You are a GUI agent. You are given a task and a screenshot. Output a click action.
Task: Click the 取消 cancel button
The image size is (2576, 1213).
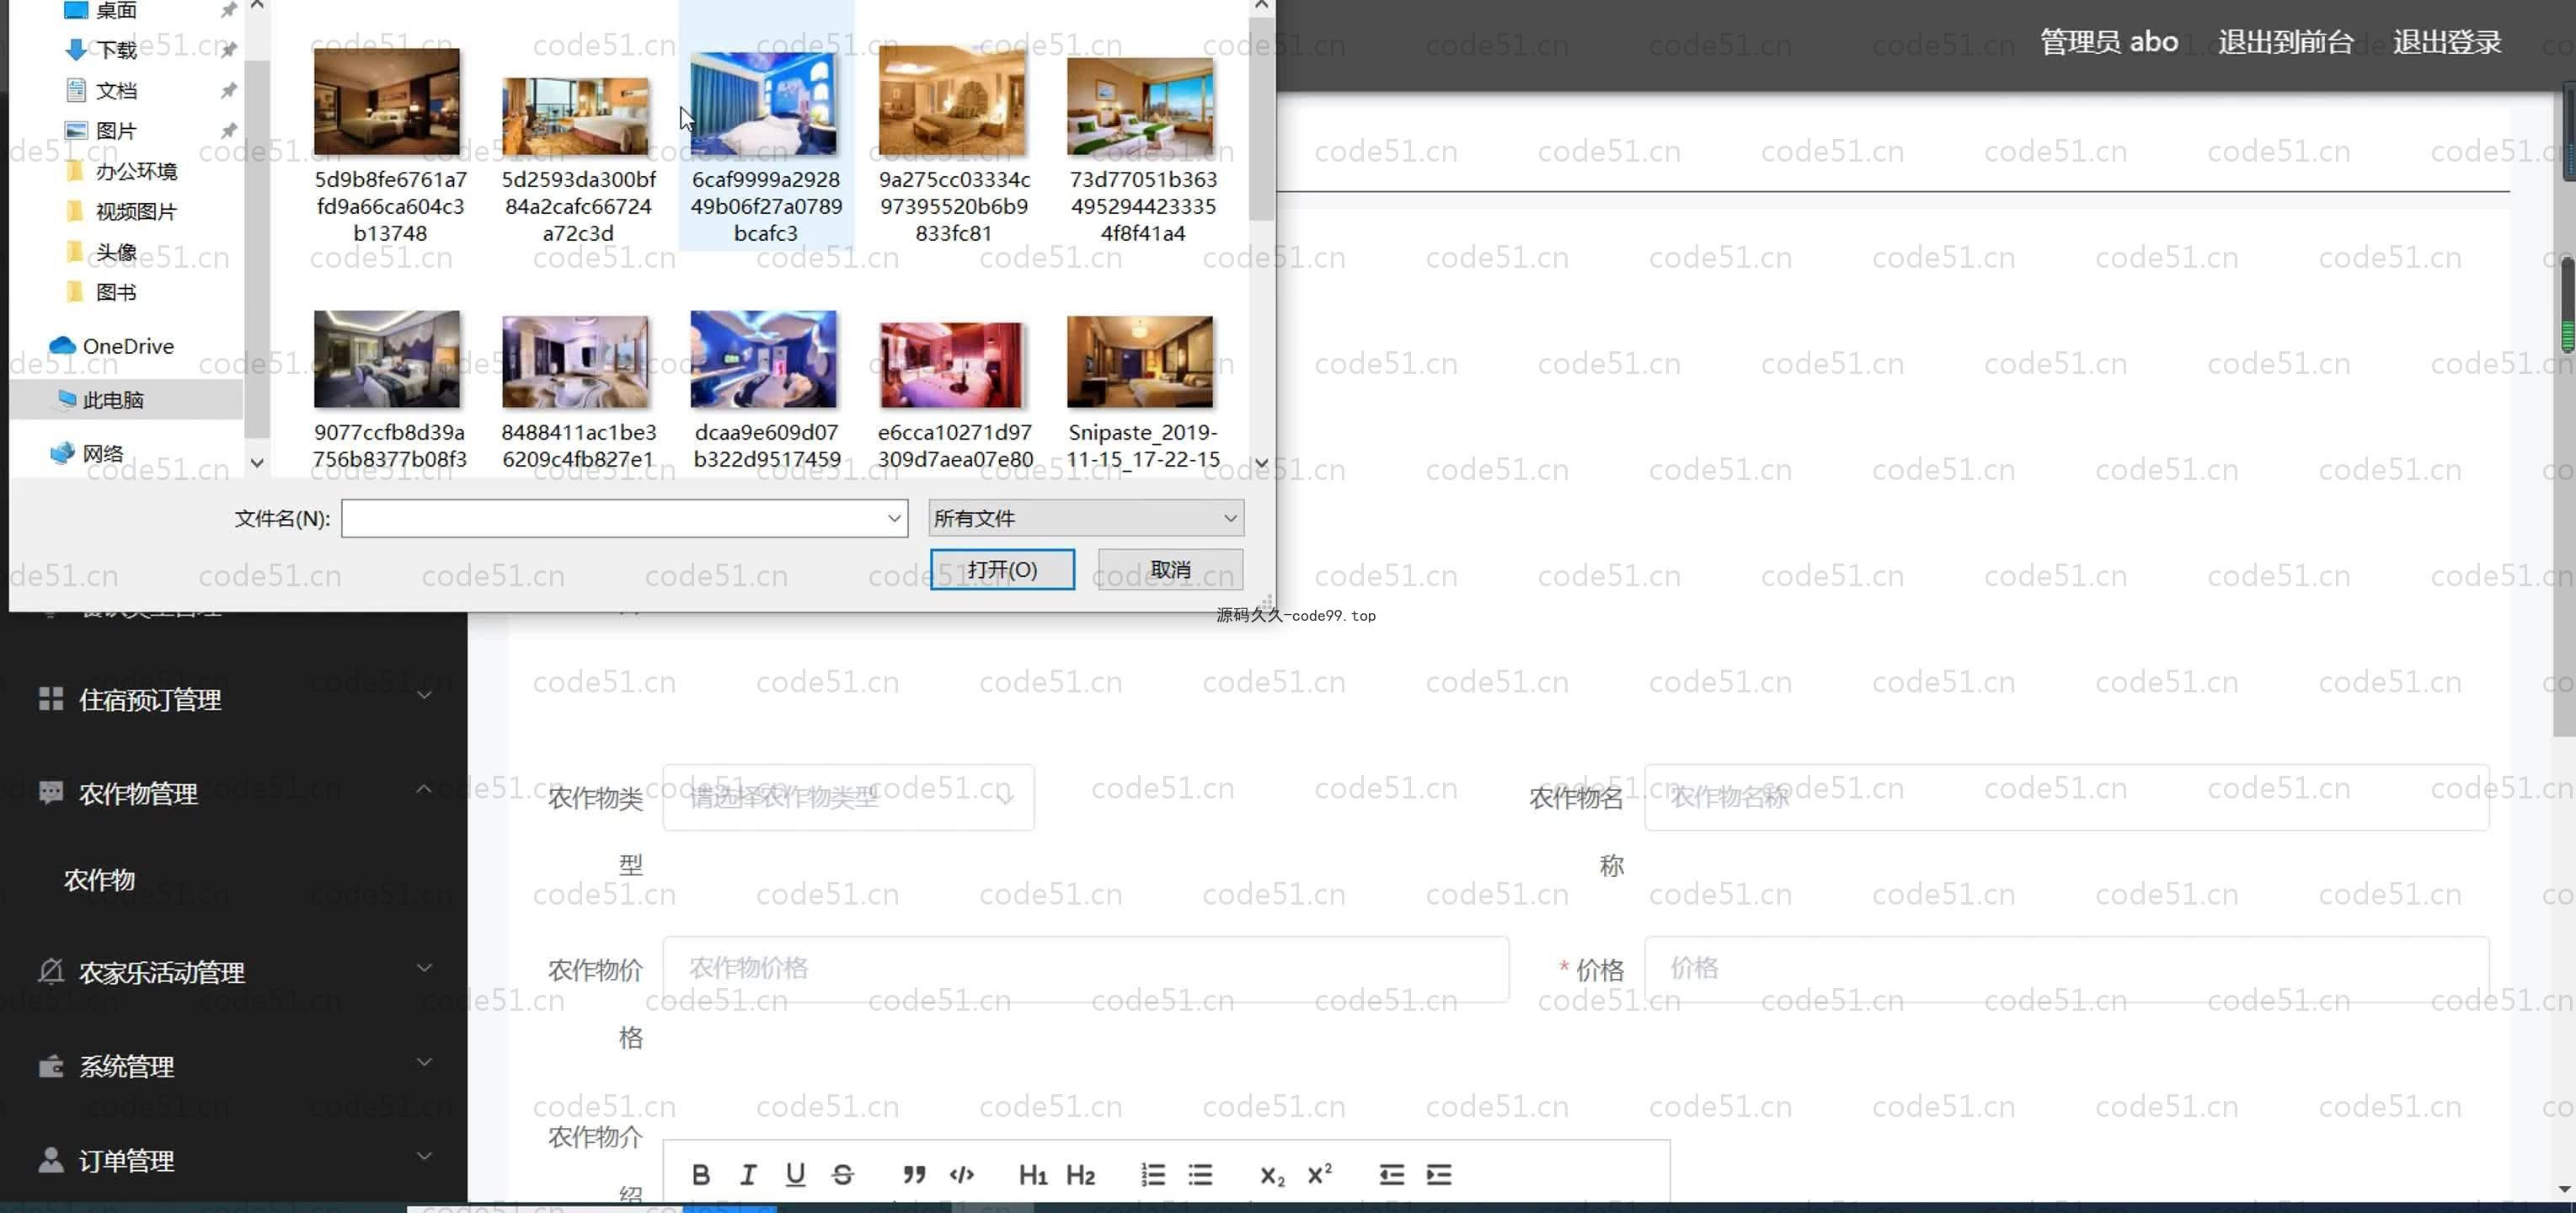tap(1170, 569)
